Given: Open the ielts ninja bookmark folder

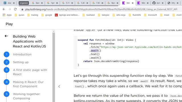Looking at the screenshot, I should [x=119, y=15].
